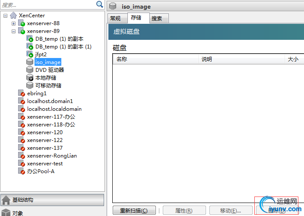Select xenserver-137 server
Viewport: 304px width, 216px height.
click(45, 148)
